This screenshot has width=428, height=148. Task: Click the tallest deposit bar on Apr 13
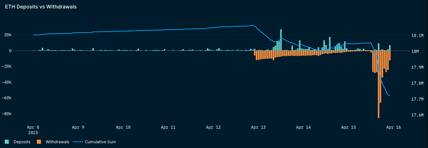click(x=281, y=40)
